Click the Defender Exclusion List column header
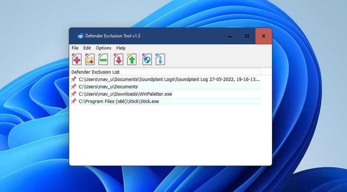The height and width of the screenshot is (192, 347). coord(165,72)
